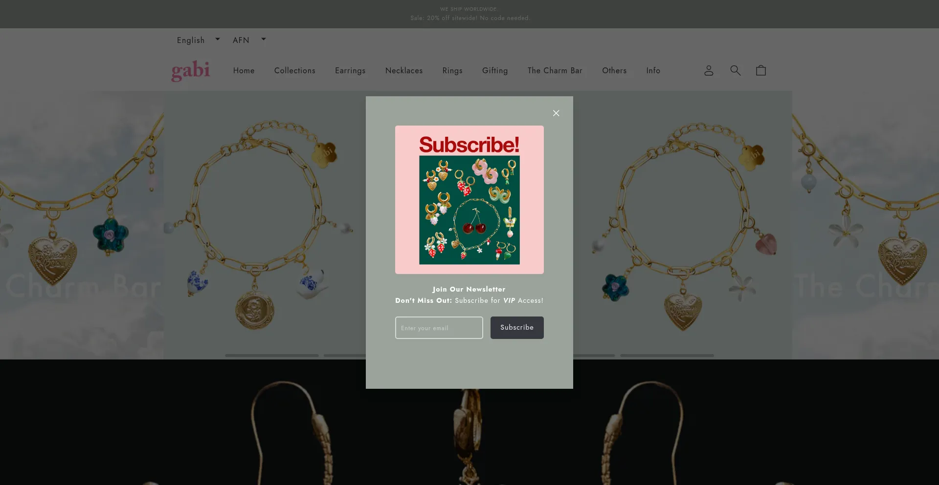Open the Info menu
The image size is (939, 485).
coord(653,70)
